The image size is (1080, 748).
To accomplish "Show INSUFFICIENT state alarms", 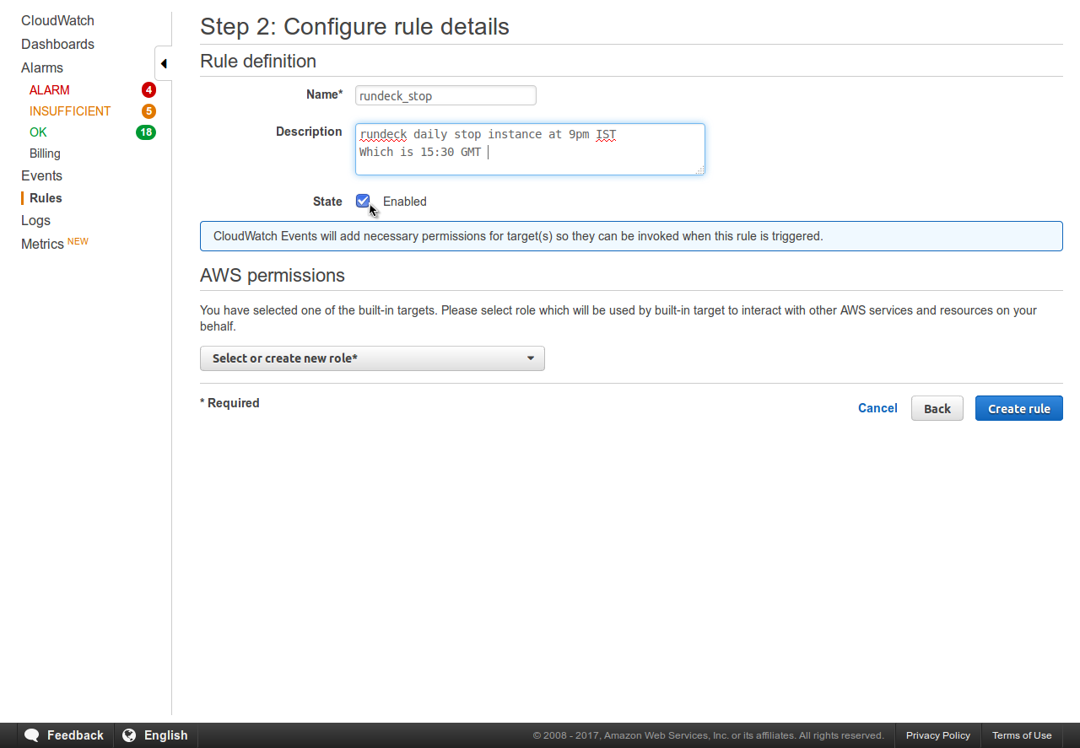I will (70, 111).
